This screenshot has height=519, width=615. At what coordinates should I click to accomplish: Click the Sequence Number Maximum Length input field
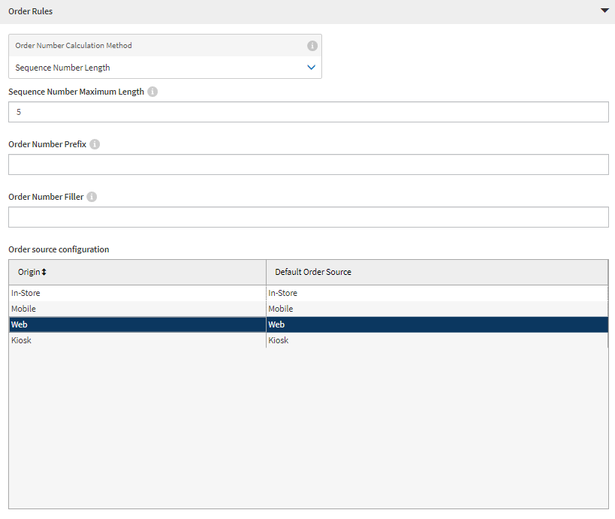coord(308,112)
